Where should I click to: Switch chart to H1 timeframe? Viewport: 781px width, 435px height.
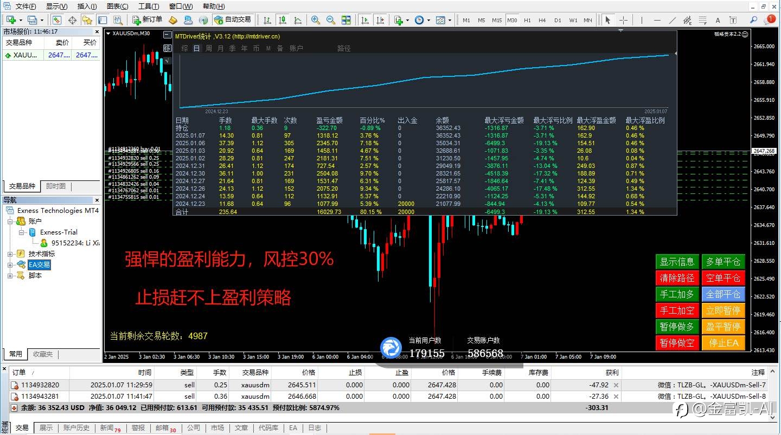point(527,20)
